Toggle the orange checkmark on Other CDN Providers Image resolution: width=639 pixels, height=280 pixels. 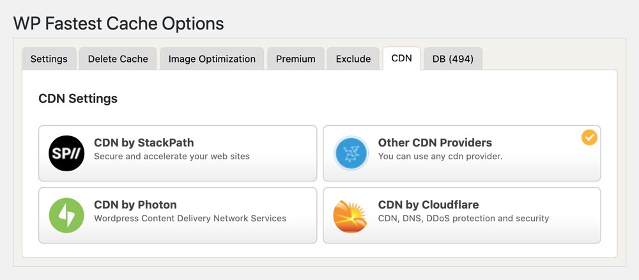[x=589, y=137]
